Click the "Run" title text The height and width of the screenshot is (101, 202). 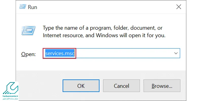(x=33, y=7)
